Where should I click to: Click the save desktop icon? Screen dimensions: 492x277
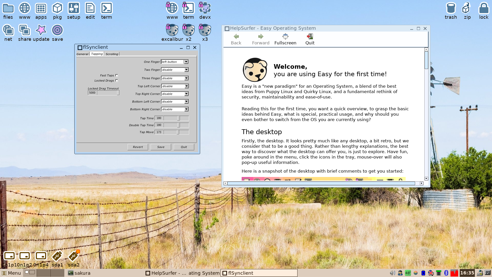click(57, 33)
